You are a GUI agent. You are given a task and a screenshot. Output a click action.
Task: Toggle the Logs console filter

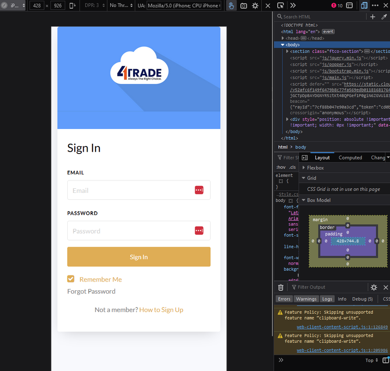click(327, 299)
